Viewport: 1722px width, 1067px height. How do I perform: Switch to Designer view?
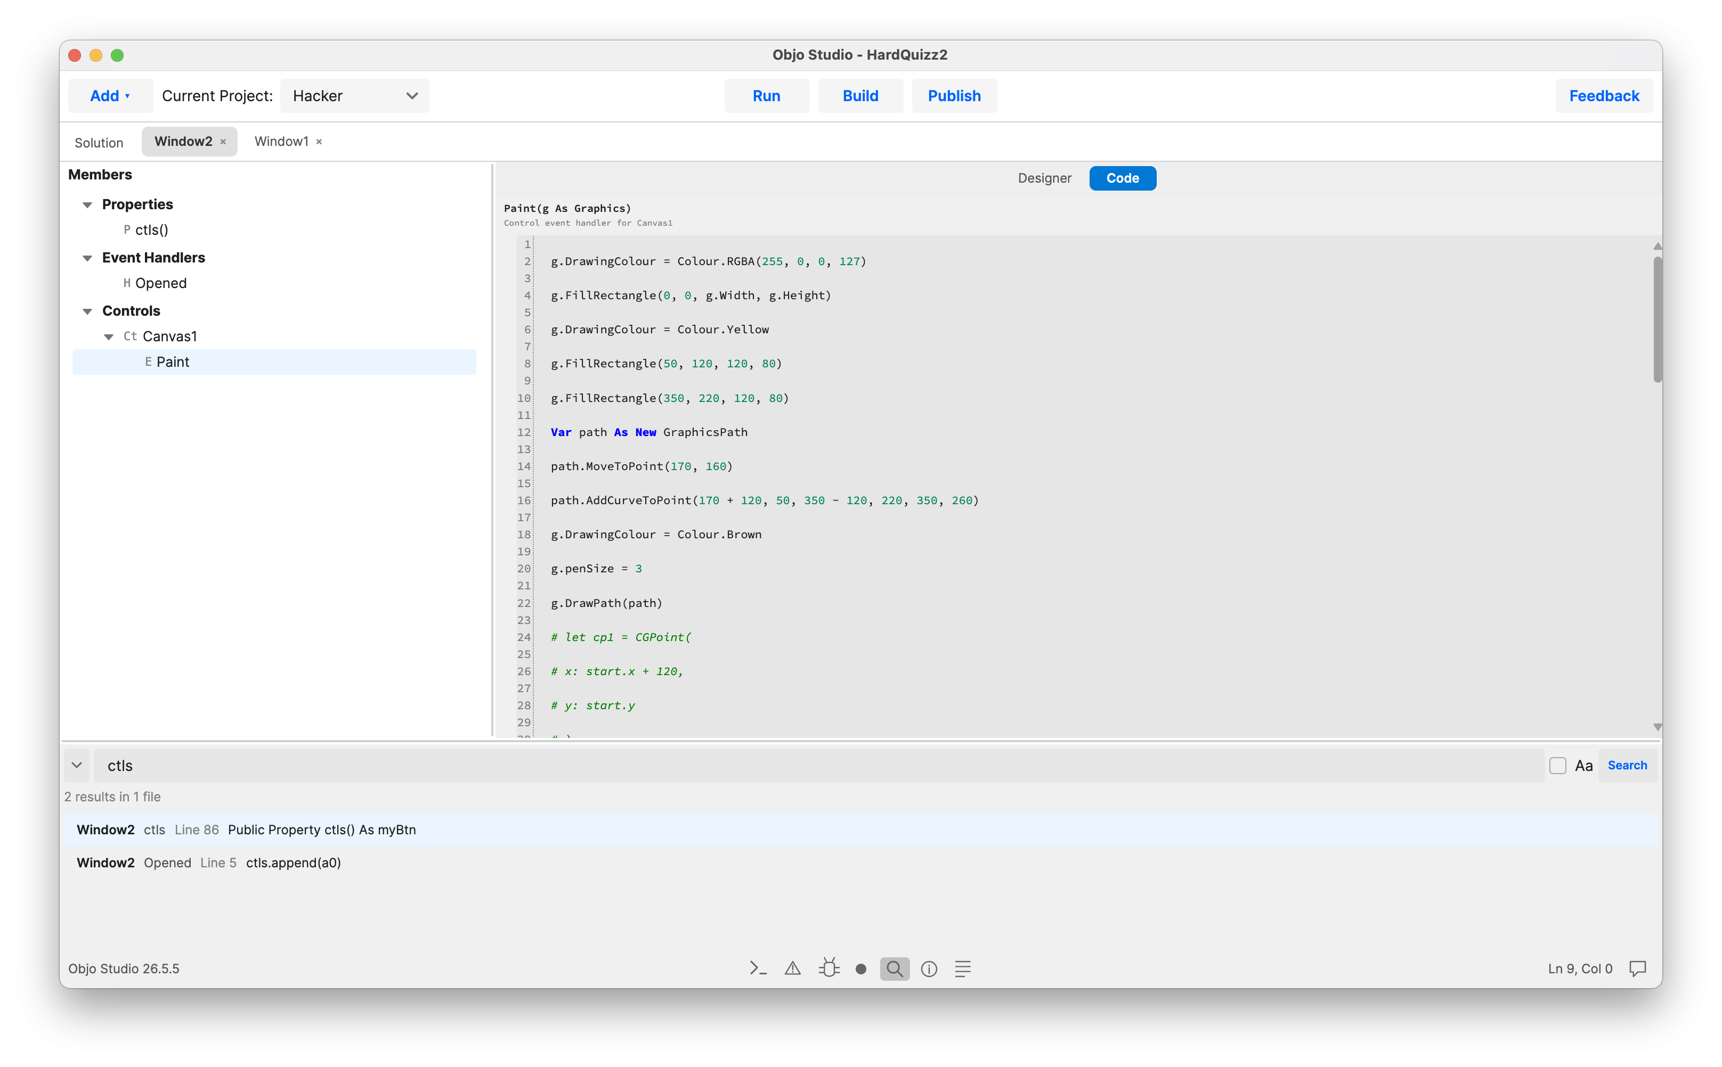click(1044, 178)
